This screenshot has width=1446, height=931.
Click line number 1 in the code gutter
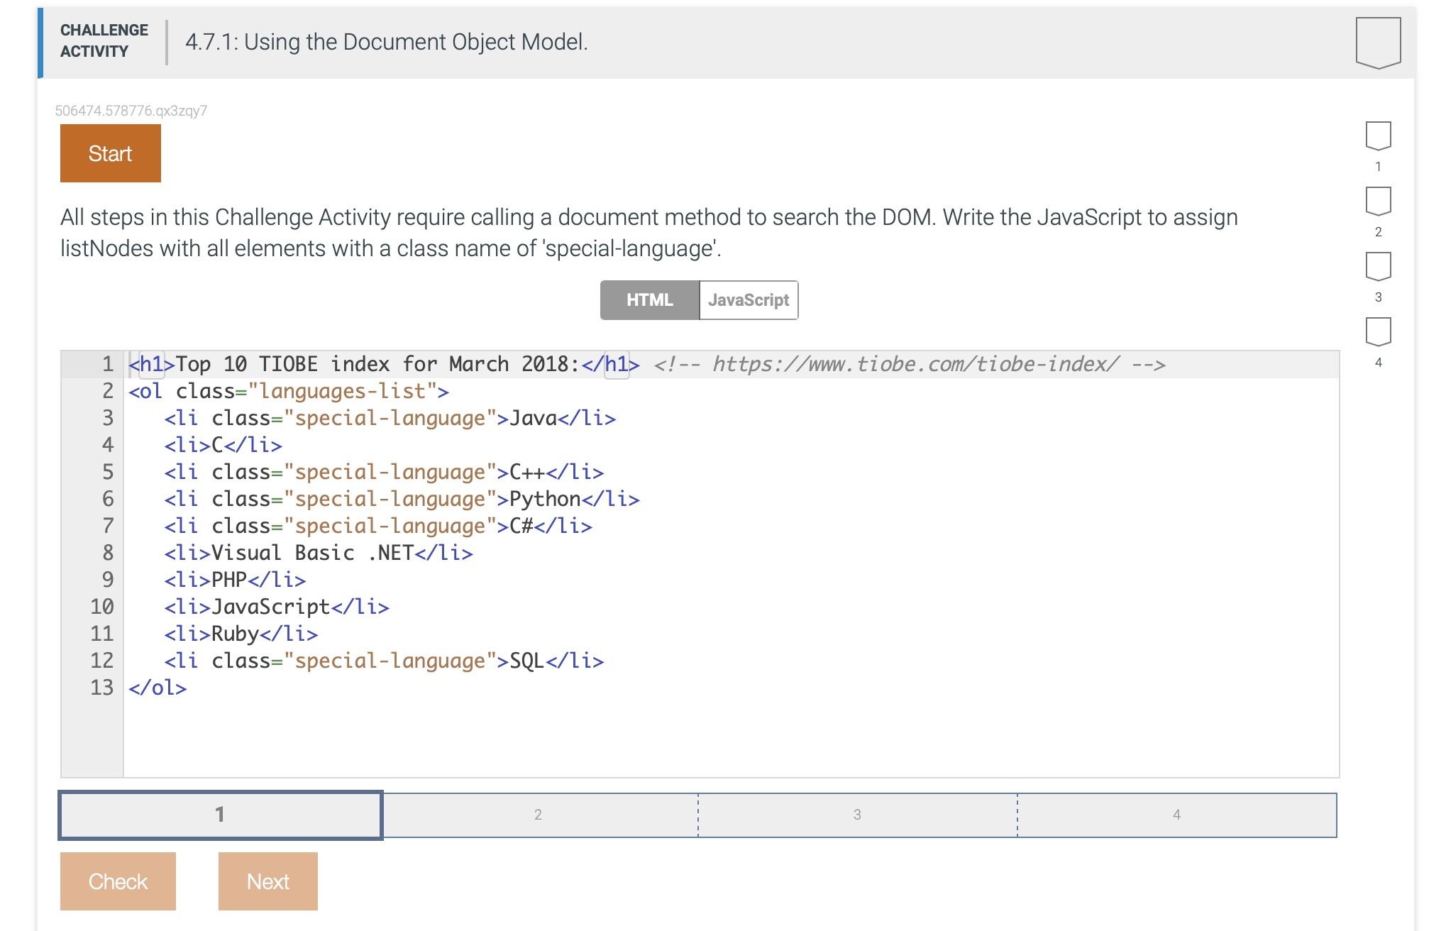coord(105,364)
